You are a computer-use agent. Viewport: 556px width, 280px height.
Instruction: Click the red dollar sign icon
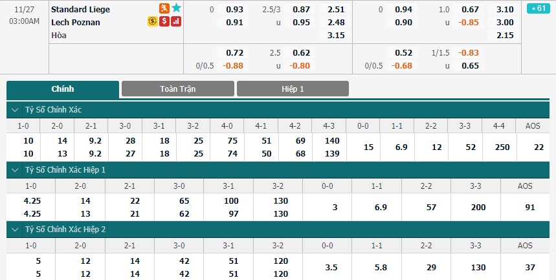[164, 21]
